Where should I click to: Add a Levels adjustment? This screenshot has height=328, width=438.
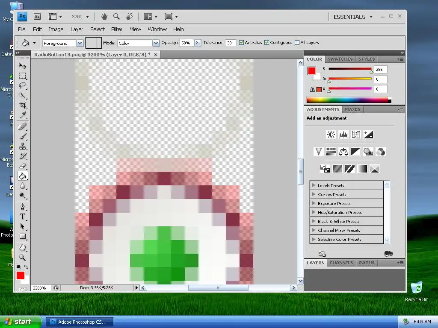click(x=343, y=135)
